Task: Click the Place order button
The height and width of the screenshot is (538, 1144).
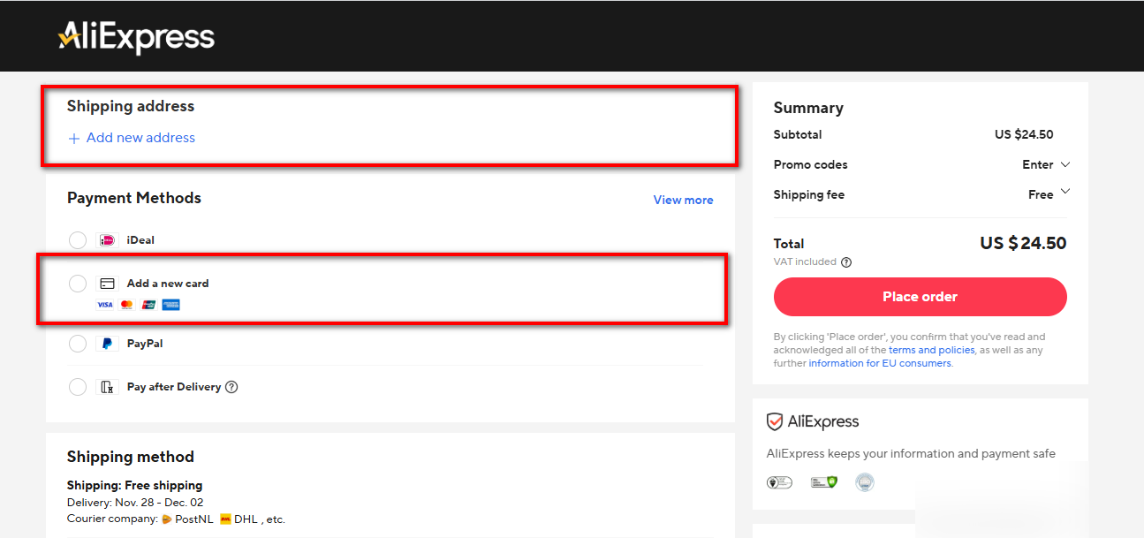Action: click(x=920, y=297)
